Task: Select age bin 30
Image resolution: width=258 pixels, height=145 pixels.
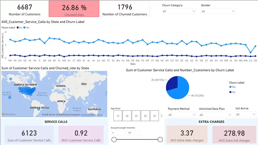Action: [145, 116]
